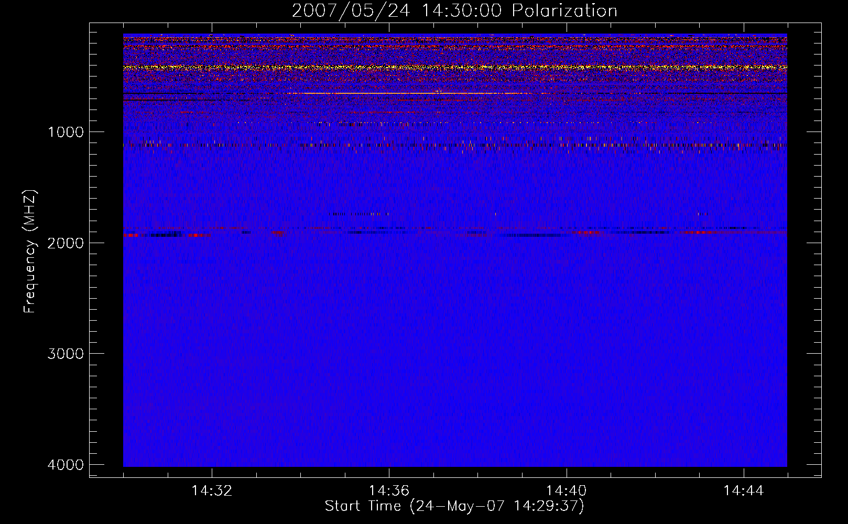
Task: Click the 'Frequency (MHZ)' axis label
Action: click(x=30, y=252)
